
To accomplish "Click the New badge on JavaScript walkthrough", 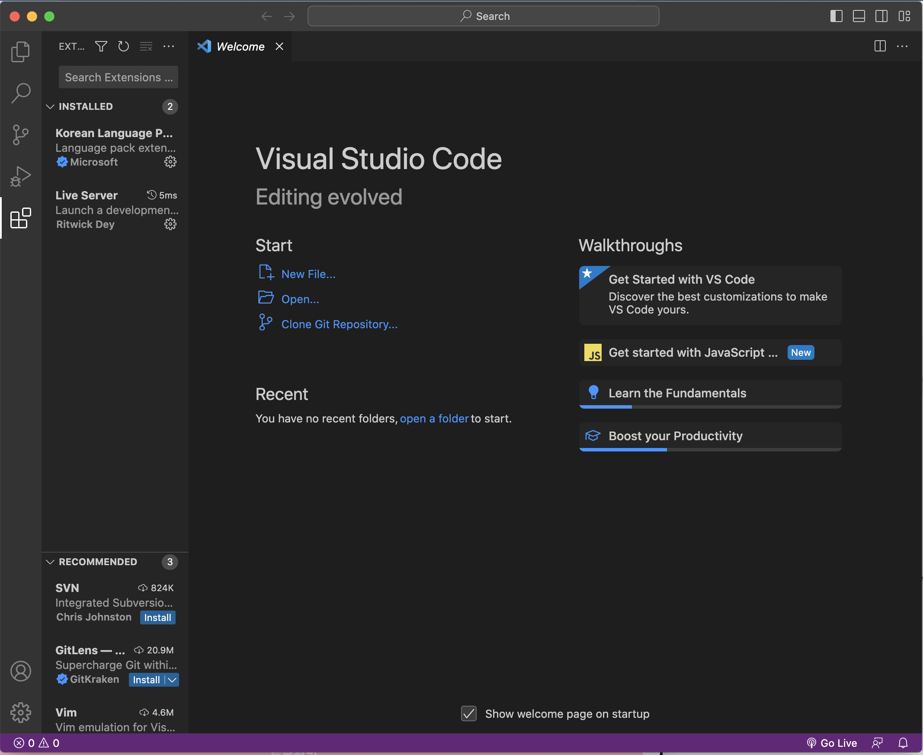I will (801, 353).
